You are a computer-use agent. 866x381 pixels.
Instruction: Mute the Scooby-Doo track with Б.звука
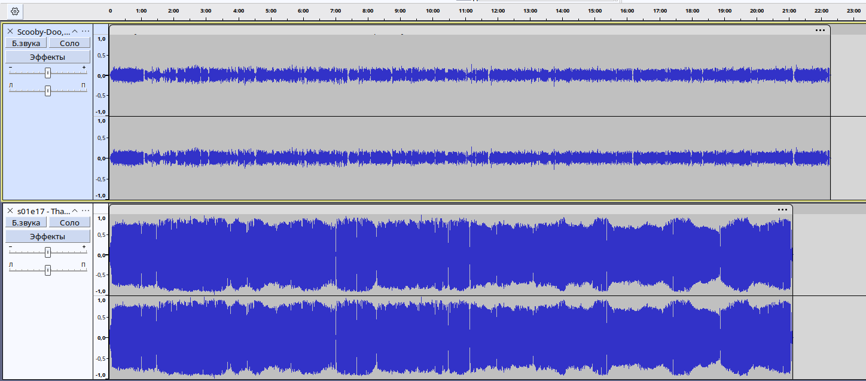[x=26, y=43]
